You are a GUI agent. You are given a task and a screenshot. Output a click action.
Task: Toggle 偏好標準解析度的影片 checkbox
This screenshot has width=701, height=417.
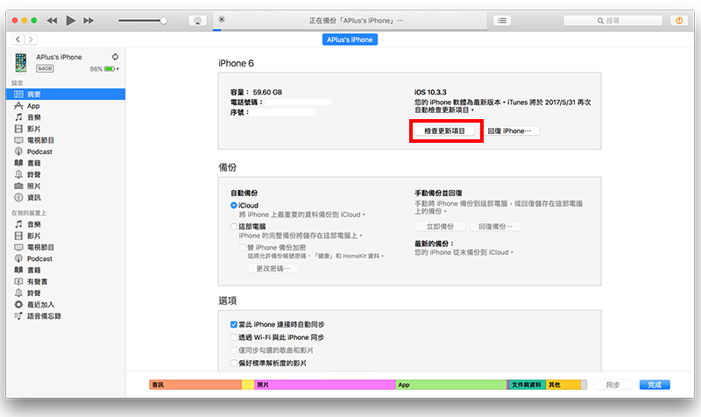[233, 364]
